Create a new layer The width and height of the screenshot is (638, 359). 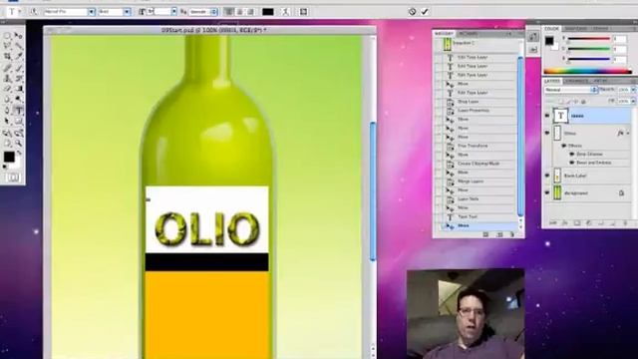(613, 223)
